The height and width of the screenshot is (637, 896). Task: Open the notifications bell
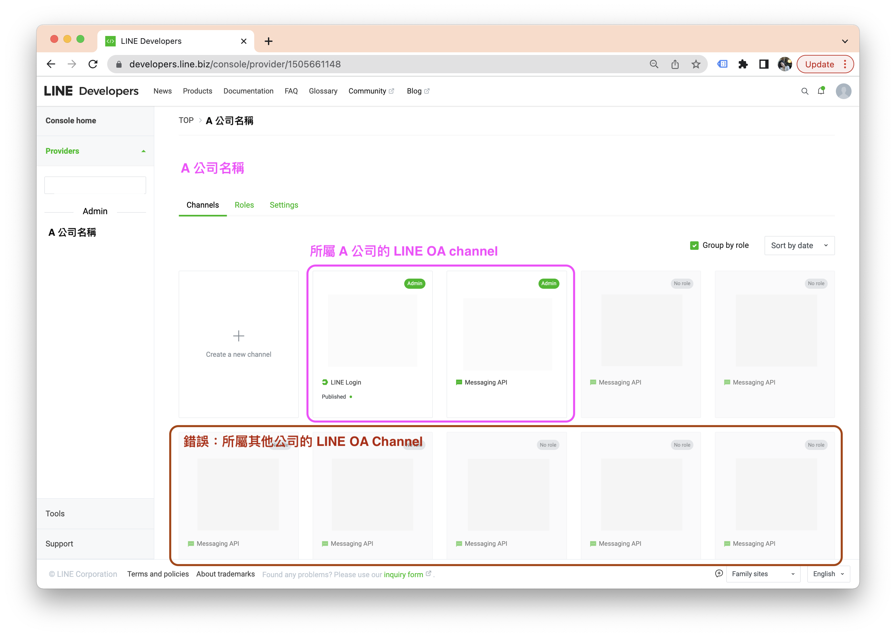pos(821,91)
